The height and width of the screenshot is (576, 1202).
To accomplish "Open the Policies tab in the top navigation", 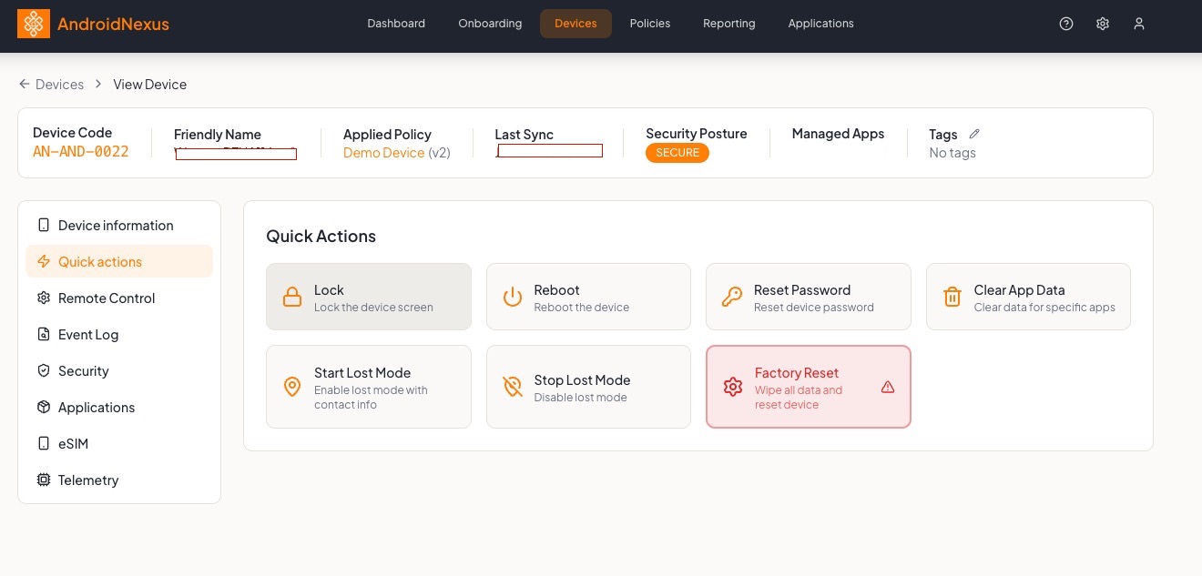I will [650, 24].
